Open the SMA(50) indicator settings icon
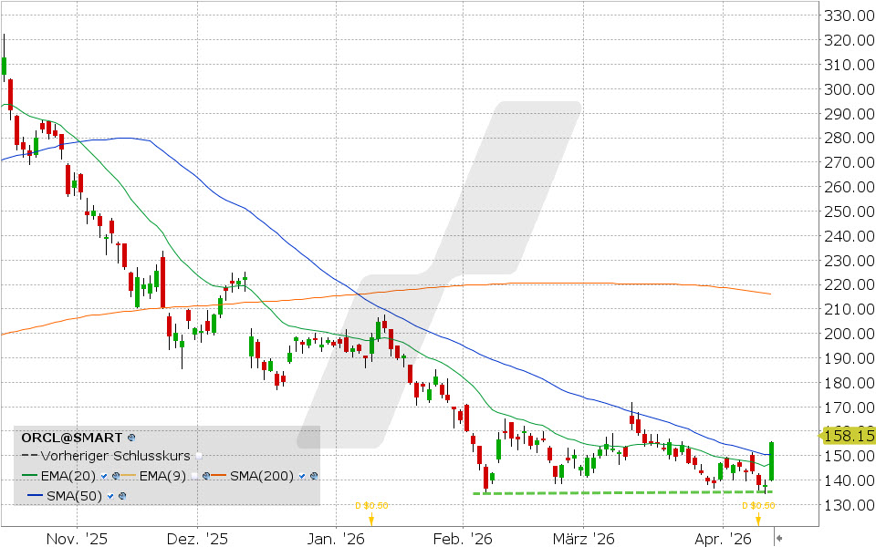Screen dimensions: 876x547 [x=120, y=495]
